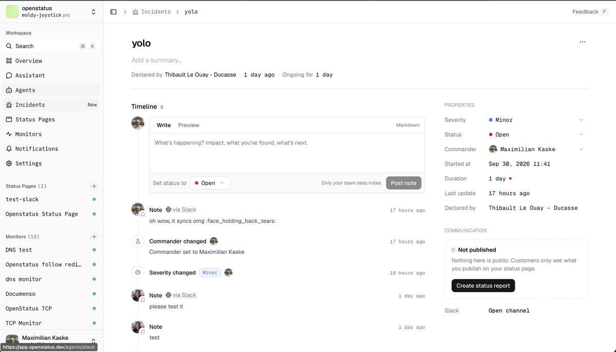Open the Feedback button

[x=590, y=12]
